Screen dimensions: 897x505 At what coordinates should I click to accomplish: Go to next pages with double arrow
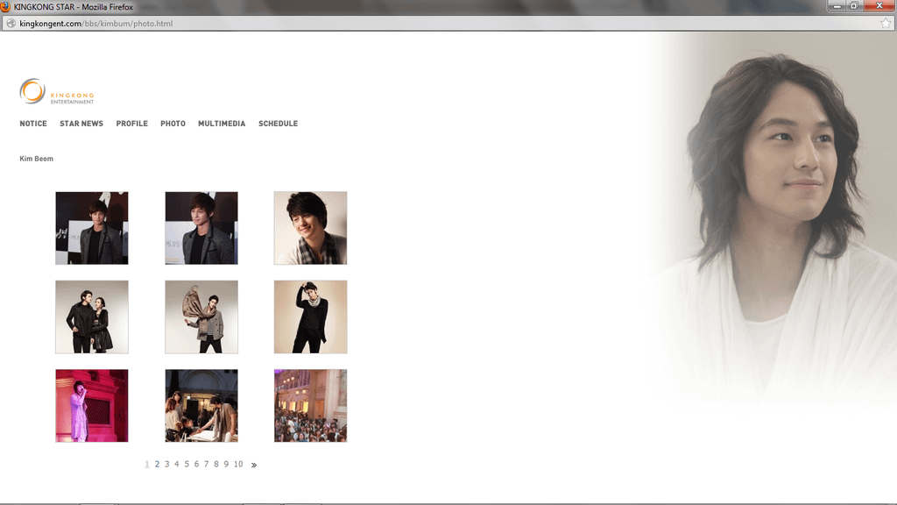tap(254, 465)
